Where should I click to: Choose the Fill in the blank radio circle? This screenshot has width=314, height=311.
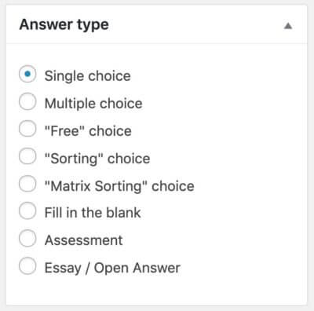click(27, 210)
